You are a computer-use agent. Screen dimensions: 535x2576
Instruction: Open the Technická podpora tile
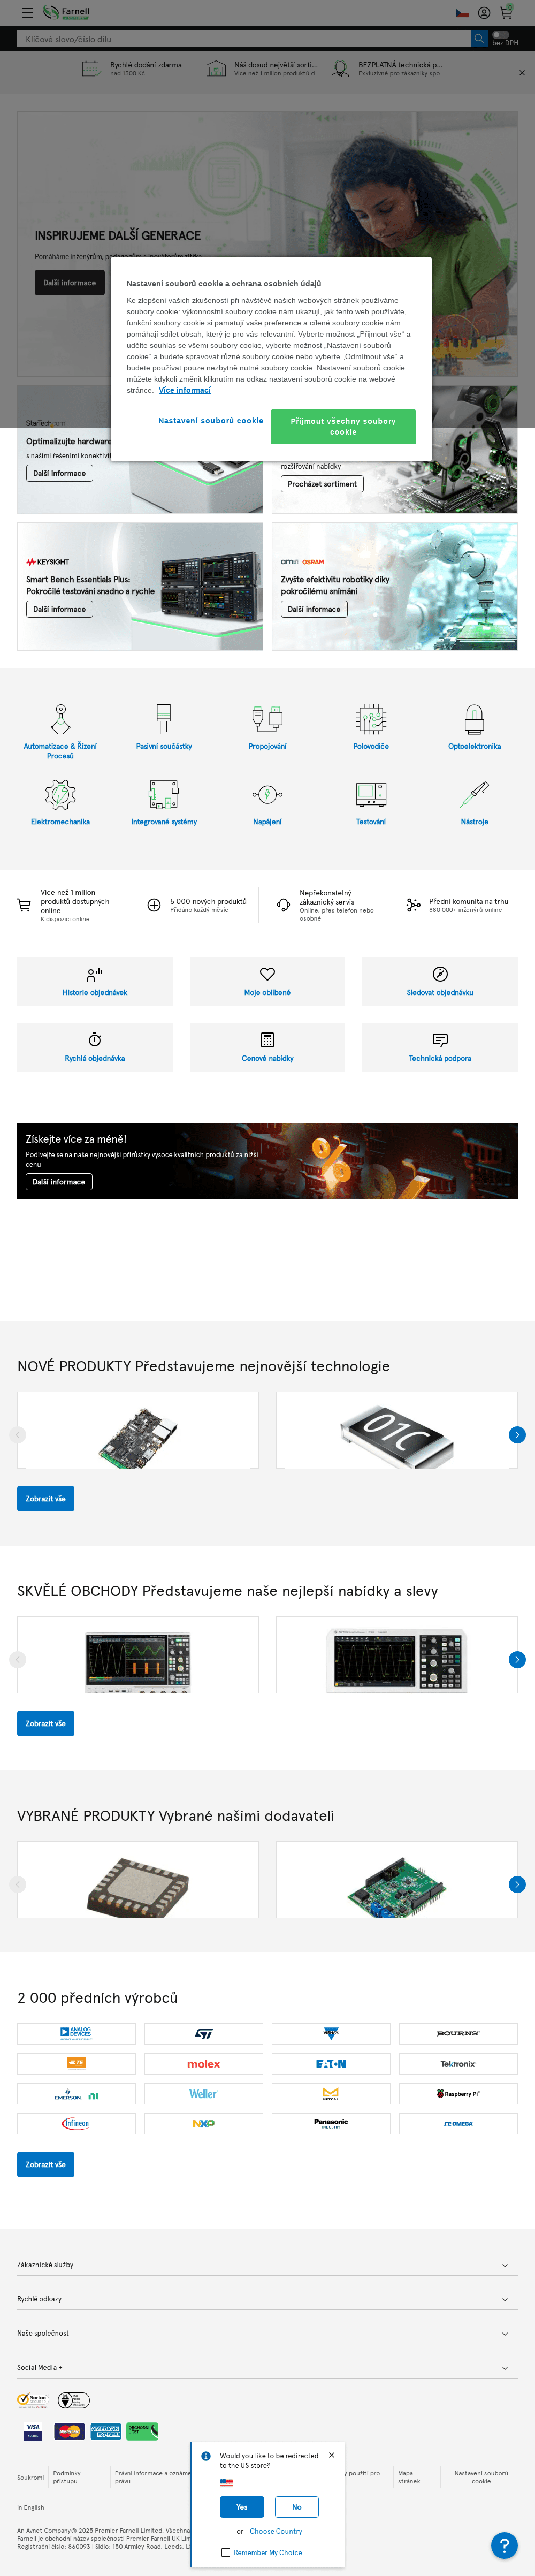(440, 1047)
